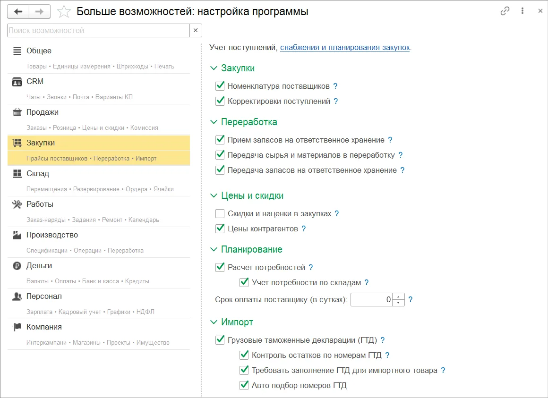
Task: Close the settings page with X
Action: (540, 11)
